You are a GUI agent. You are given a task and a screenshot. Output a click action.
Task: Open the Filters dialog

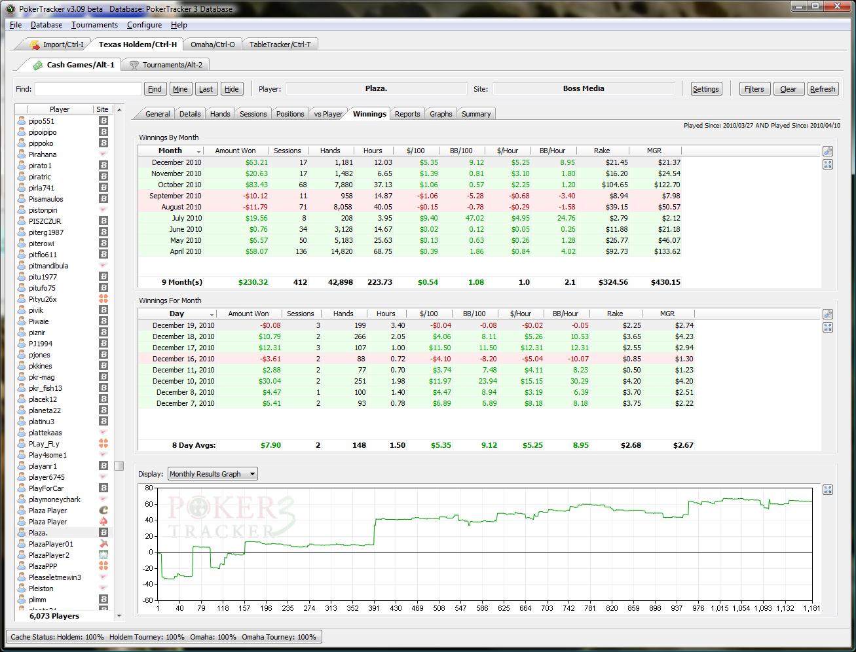[754, 89]
